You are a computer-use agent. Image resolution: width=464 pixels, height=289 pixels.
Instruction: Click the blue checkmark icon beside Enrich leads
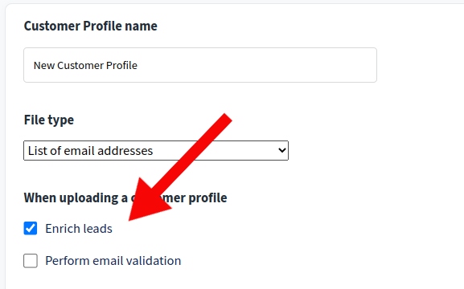coord(31,229)
